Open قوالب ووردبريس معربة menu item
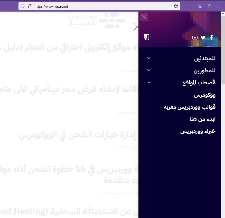The height and width of the screenshot is (218, 225). [190, 107]
